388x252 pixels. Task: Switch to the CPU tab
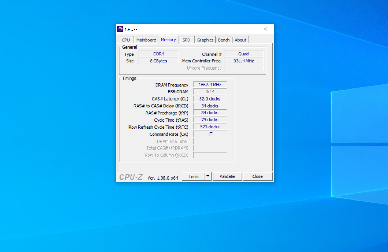pos(126,40)
